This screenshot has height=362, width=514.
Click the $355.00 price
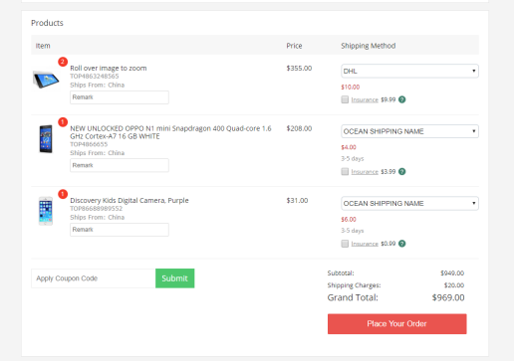pos(299,68)
